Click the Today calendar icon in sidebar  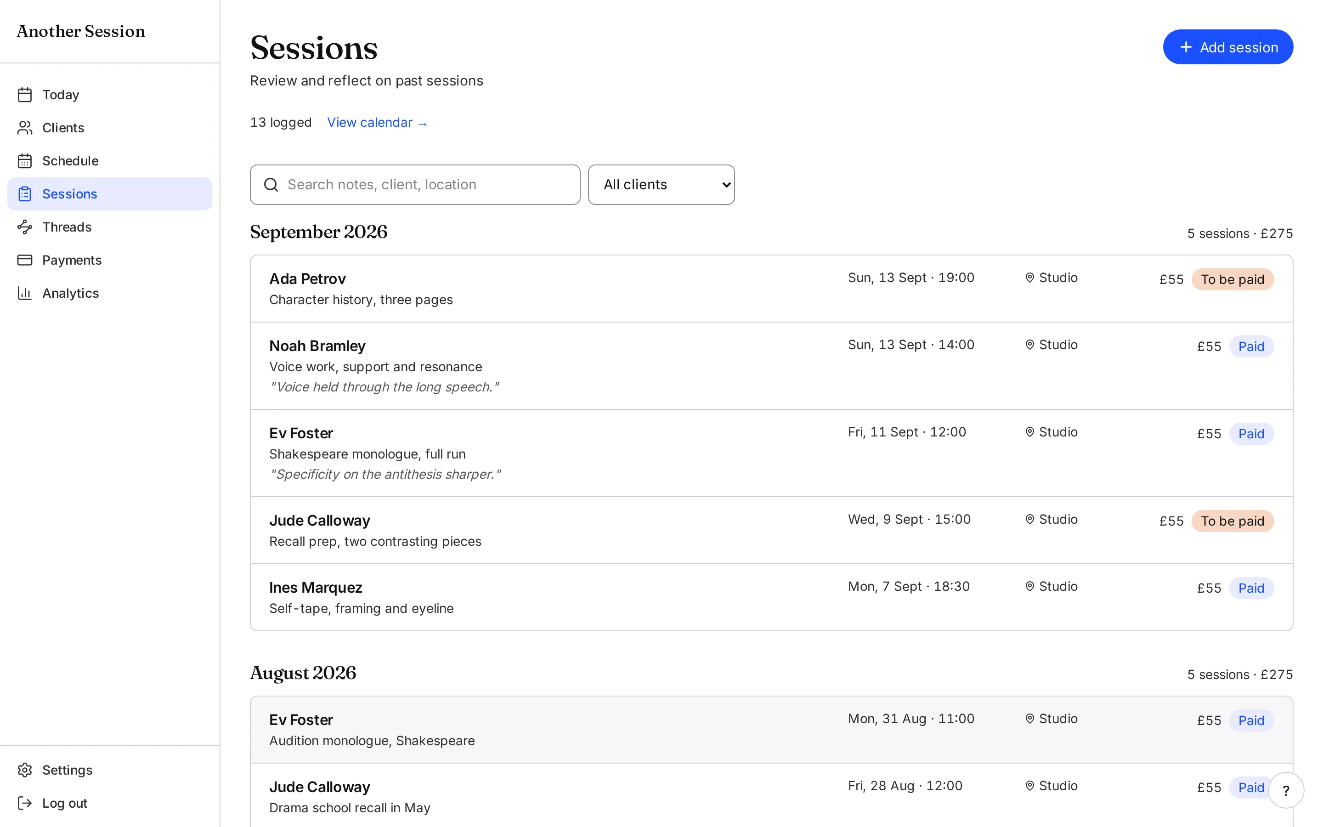coord(25,95)
